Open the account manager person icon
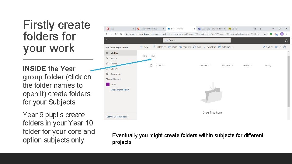Viewport: 292px width, 164px height. click(x=286, y=40)
